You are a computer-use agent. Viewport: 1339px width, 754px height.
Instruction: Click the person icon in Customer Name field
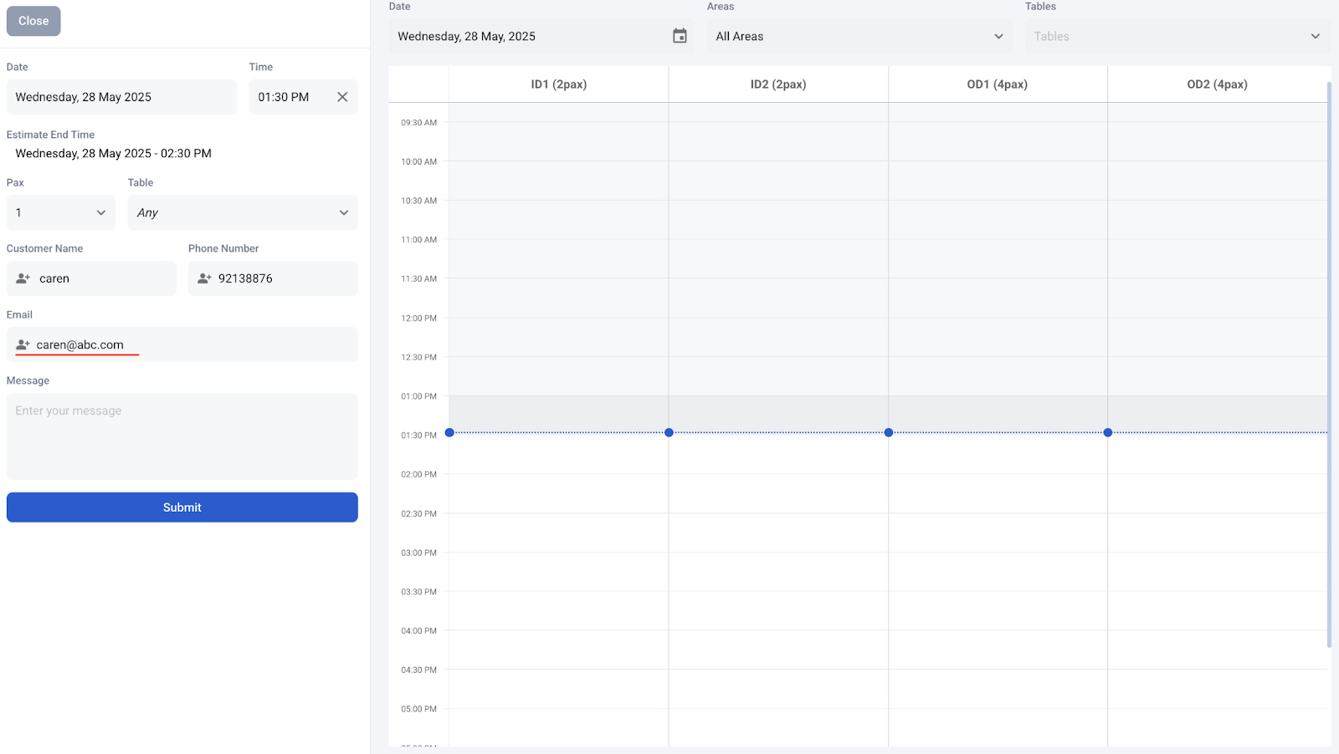(23, 278)
